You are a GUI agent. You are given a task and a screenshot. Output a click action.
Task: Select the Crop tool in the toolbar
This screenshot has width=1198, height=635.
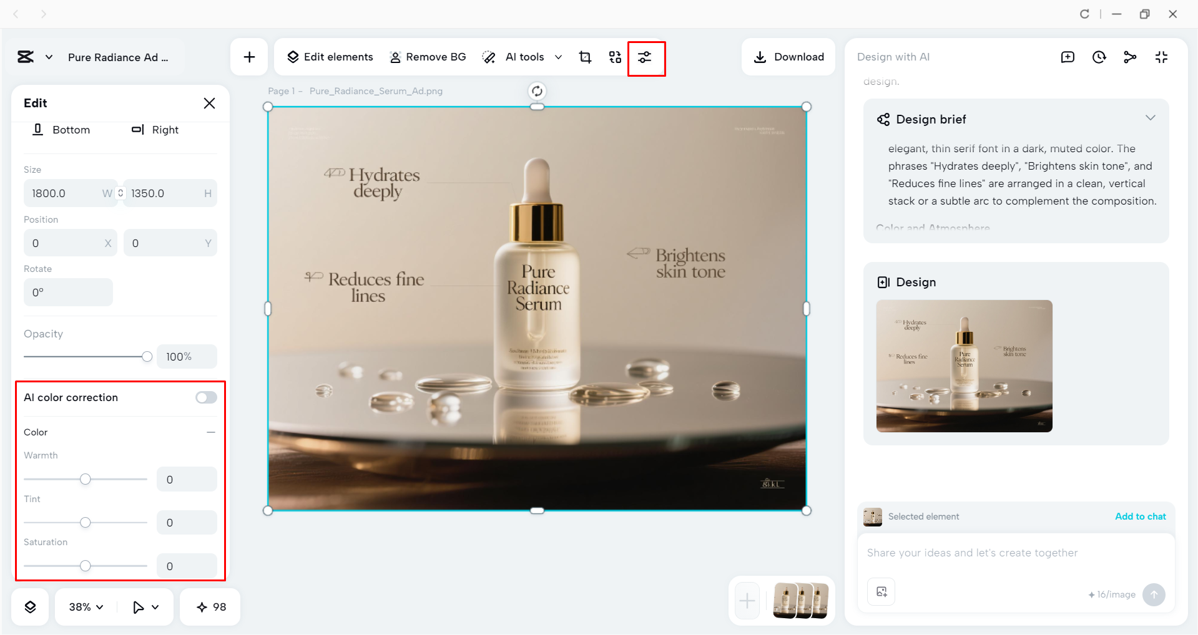pyautogui.click(x=585, y=57)
